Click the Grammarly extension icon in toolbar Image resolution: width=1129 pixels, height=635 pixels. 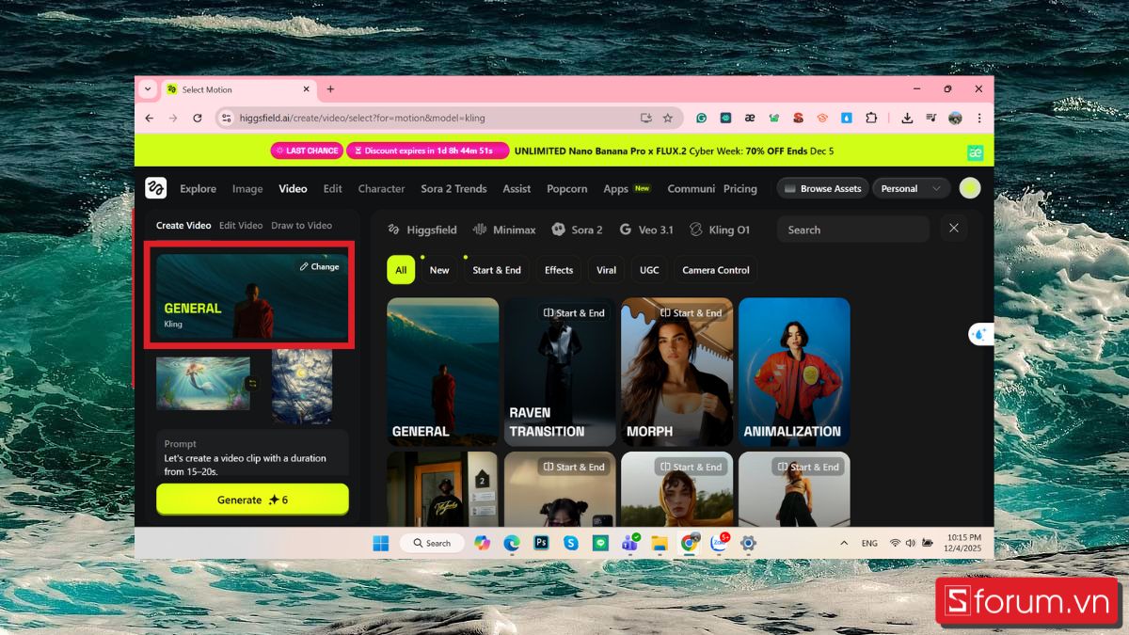(x=701, y=118)
